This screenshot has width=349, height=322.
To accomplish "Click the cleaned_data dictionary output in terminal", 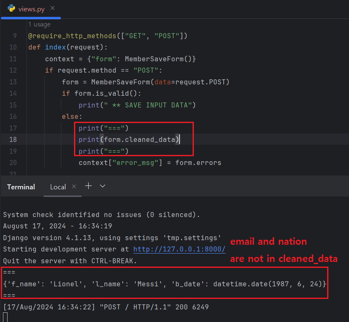I will click(x=164, y=284).
